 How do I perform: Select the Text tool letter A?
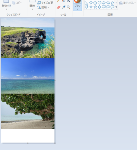click(68, 1)
